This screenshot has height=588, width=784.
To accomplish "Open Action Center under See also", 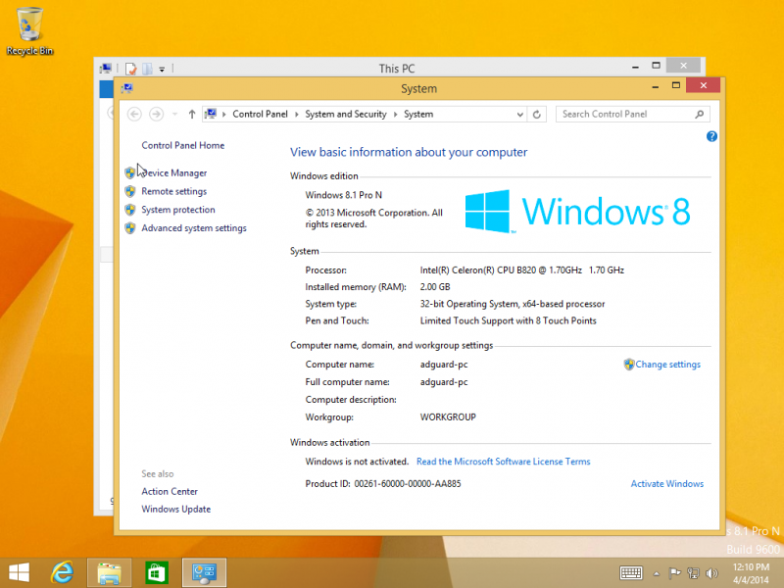I will pos(170,492).
